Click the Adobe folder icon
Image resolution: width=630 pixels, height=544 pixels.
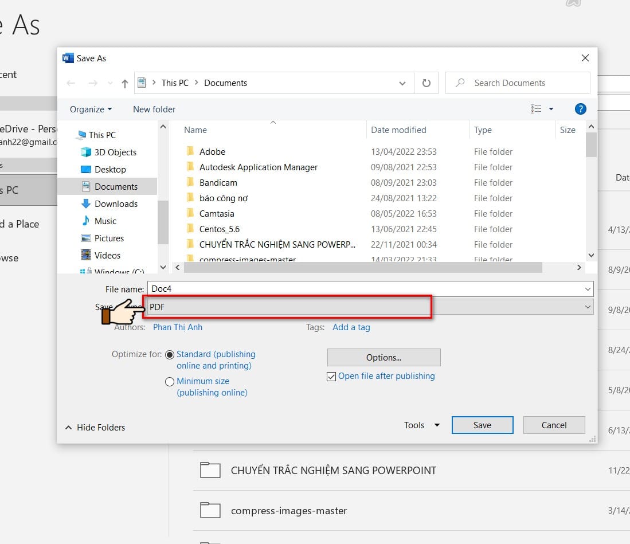tap(190, 151)
